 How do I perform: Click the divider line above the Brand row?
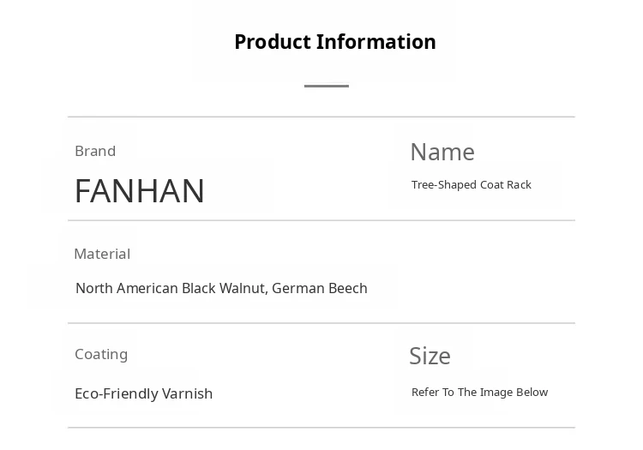(321, 117)
